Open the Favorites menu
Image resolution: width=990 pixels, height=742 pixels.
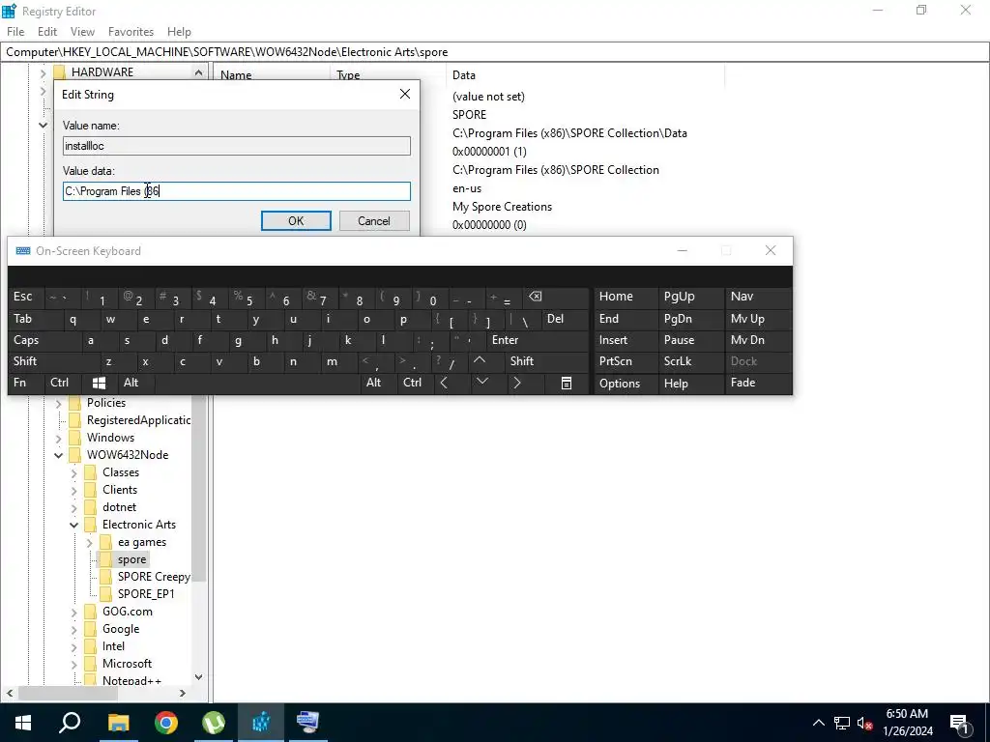tap(131, 32)
